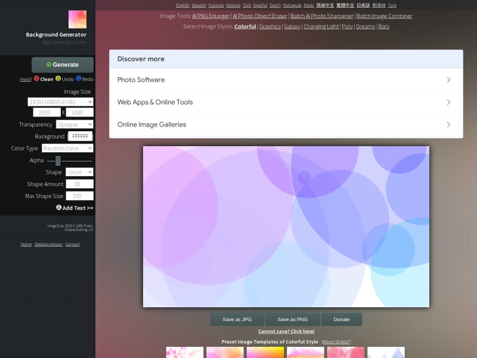The image size is (477, 358).
Task: Open the Contact link
Action: coord(72,244)
